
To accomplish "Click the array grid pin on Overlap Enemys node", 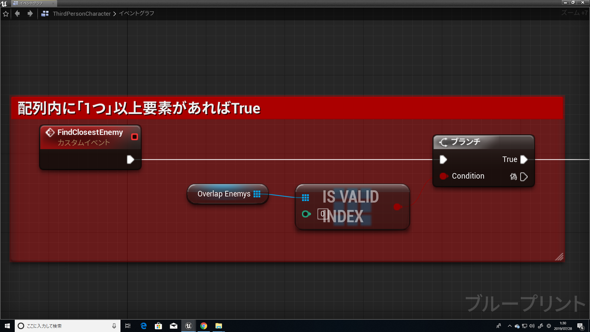I will [x=257, y=194].
